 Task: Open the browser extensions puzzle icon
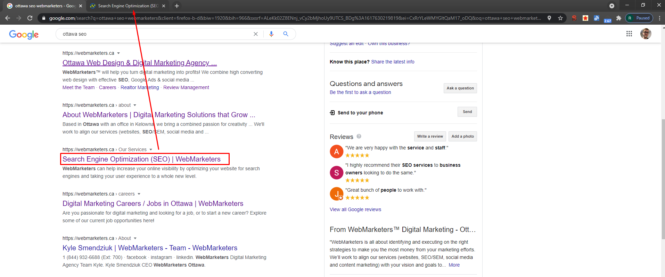[618, 18]
